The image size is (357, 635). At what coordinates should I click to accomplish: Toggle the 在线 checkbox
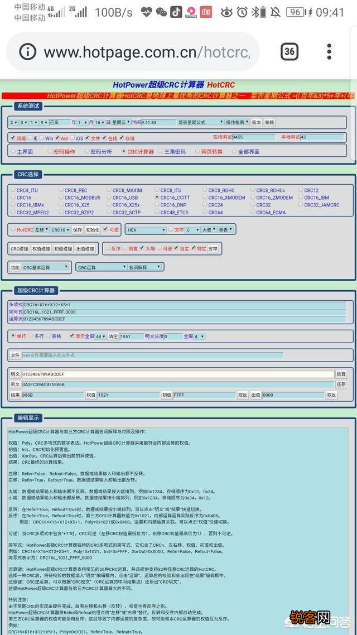(104, 138)
